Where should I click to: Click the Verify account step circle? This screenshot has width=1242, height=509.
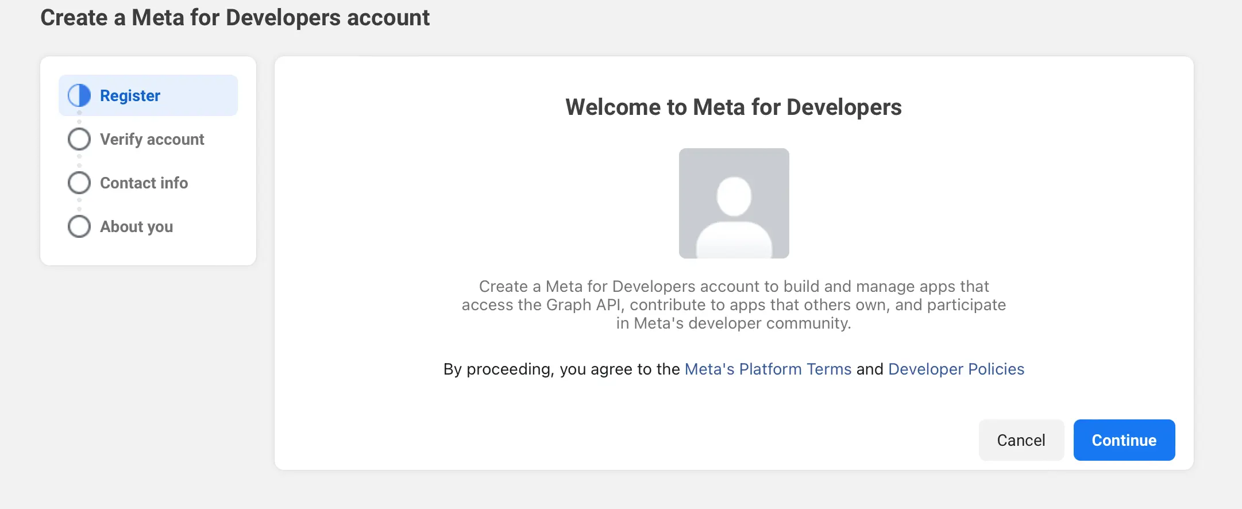[79, 139]
